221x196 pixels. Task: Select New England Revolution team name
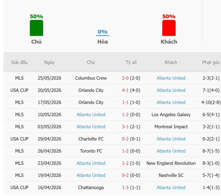[171, 163]
